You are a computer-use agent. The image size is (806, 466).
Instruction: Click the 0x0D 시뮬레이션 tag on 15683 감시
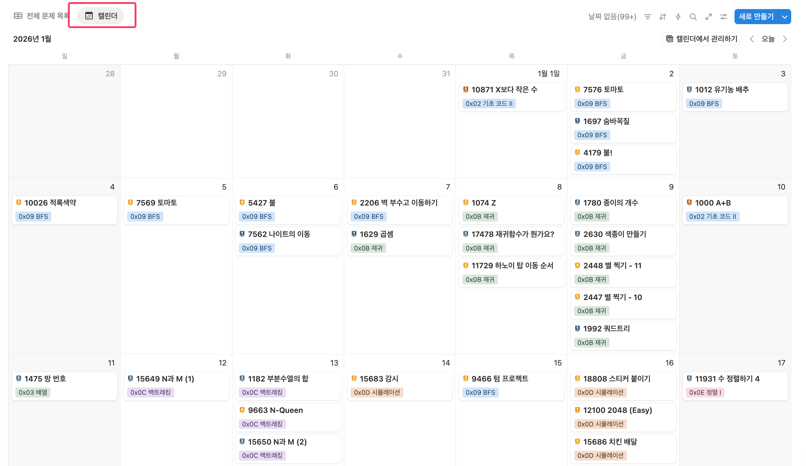[x=376, y=392]
